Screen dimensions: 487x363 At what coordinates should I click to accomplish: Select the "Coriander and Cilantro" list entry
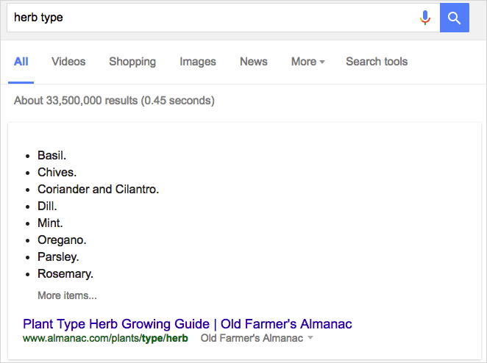(x=98, y=190)
